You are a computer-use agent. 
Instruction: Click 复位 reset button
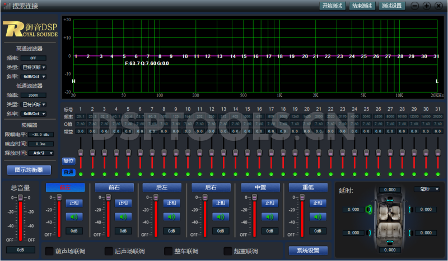pos(68,161)
